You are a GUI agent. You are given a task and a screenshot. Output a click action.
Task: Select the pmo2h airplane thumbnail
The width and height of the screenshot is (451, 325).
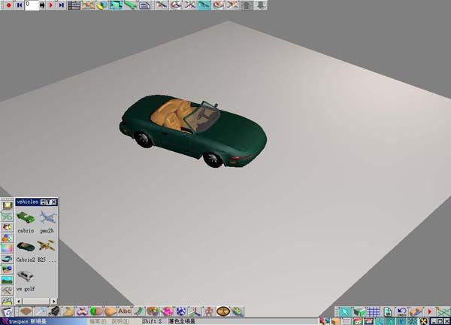coord(47,217)
